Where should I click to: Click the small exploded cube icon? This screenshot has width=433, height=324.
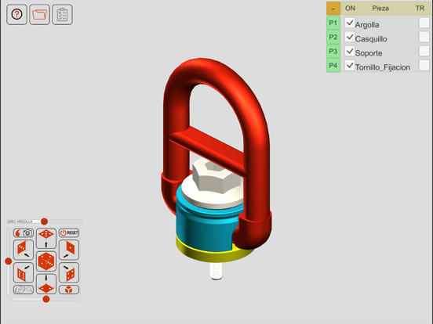[69, 290]
